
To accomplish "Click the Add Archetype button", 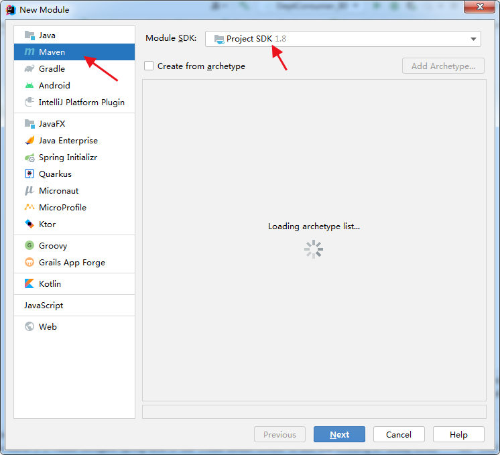I will tap(443, 66).
